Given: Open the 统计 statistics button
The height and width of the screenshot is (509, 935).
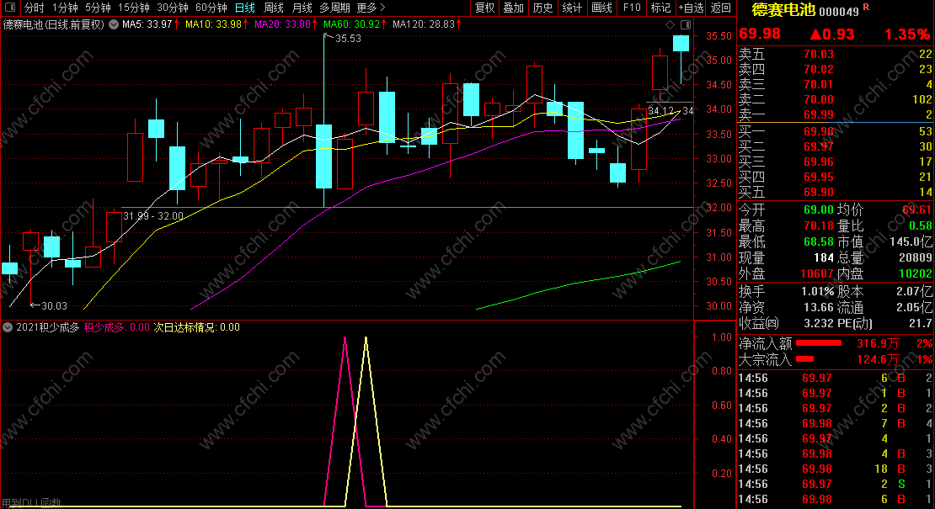Looking at the screenshot, I should click(x=572, y=8).
